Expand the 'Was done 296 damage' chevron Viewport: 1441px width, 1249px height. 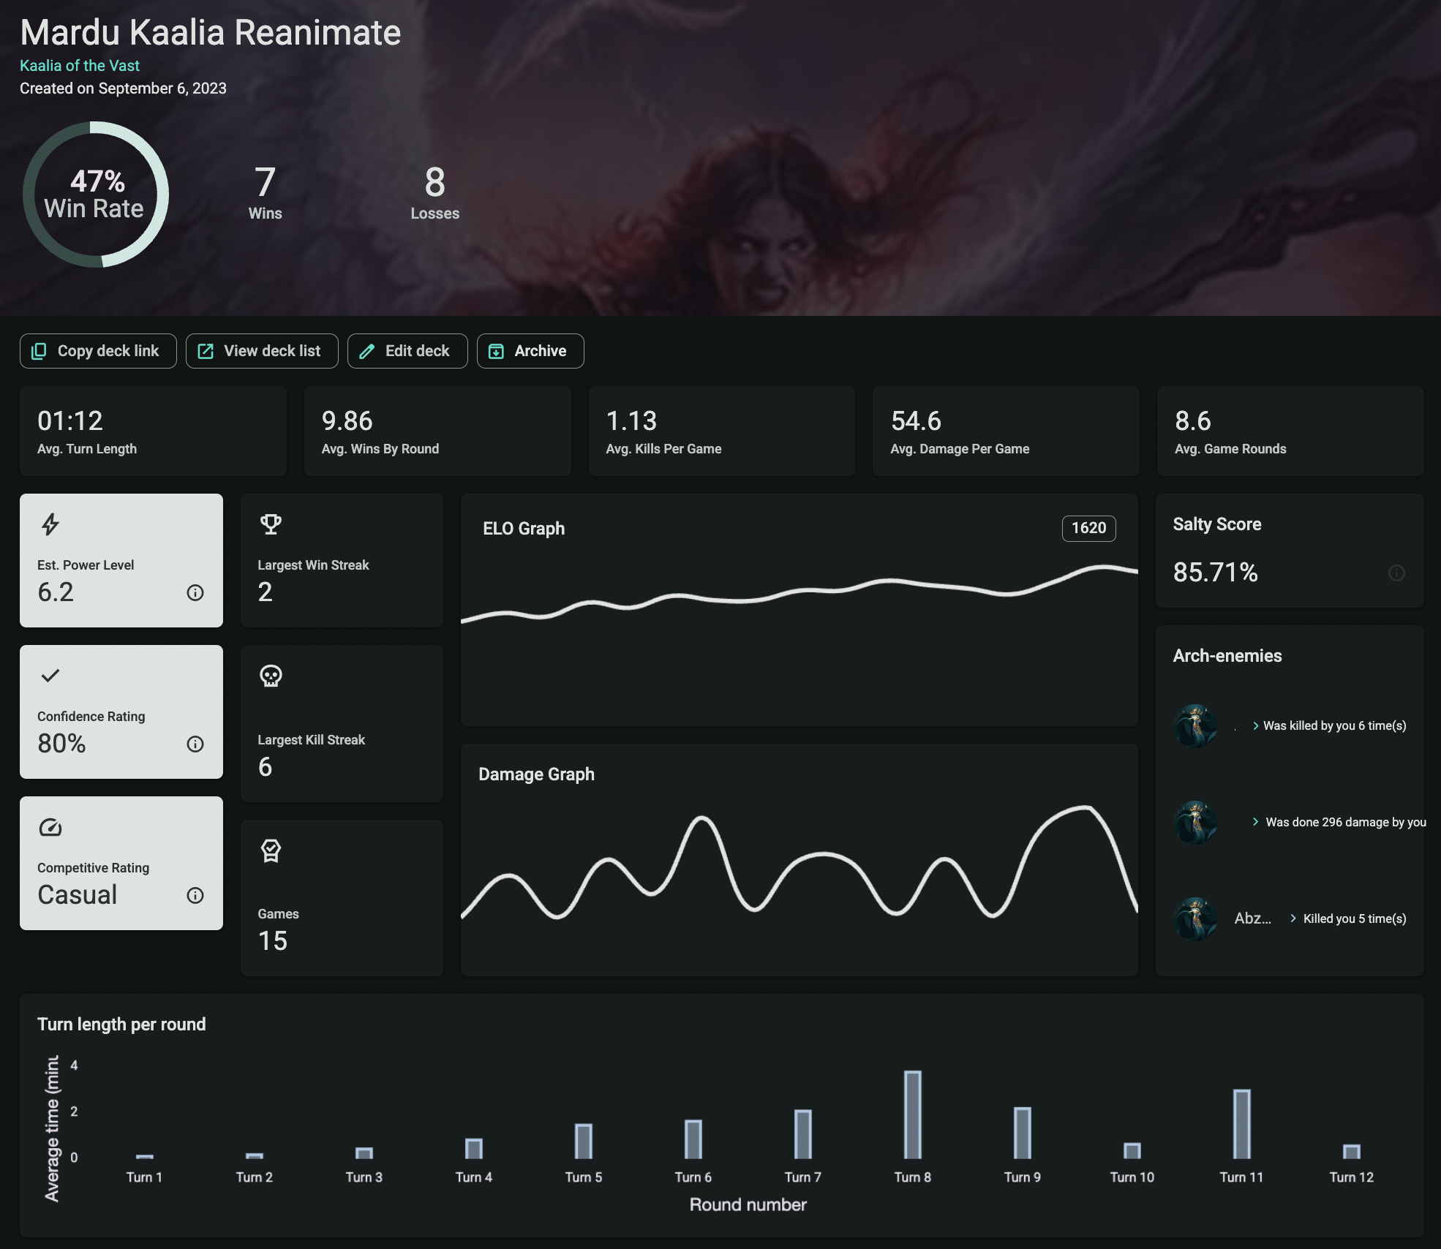click(x=1255, y=822)
